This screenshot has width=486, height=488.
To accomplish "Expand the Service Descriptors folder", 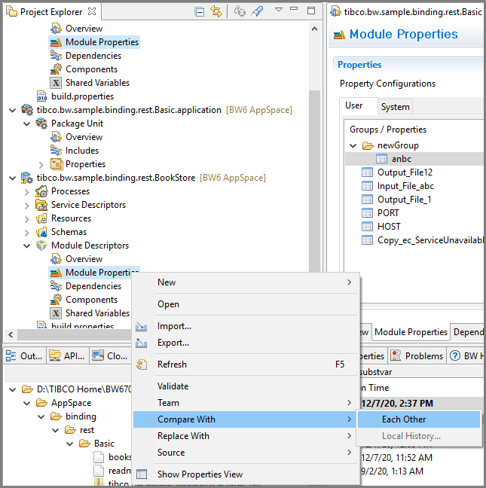I will coord(27,206).
